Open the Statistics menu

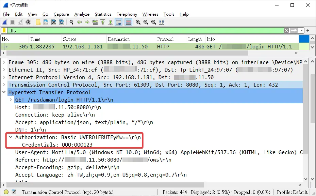(x=103, y=14)
